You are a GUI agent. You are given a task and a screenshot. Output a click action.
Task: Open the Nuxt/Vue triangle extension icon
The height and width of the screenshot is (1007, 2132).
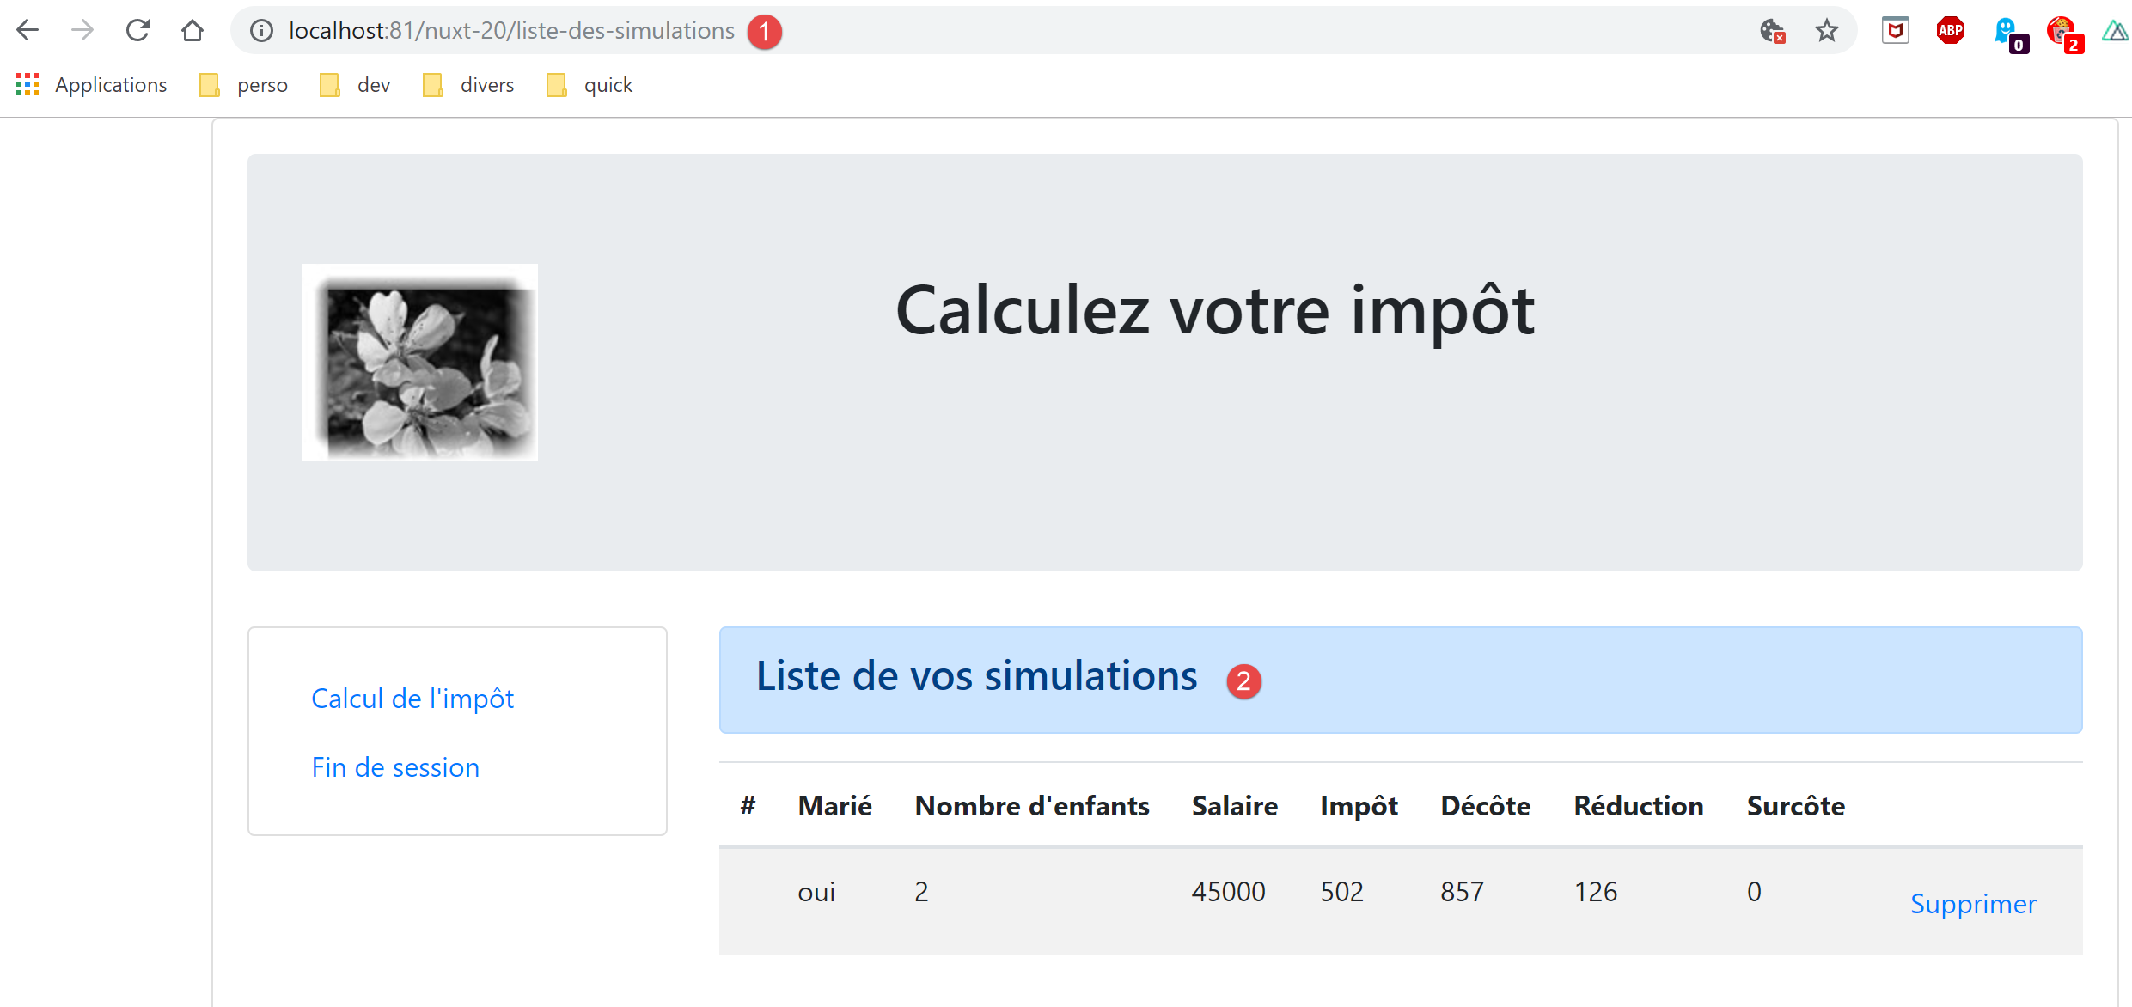tap(2114, 31)
